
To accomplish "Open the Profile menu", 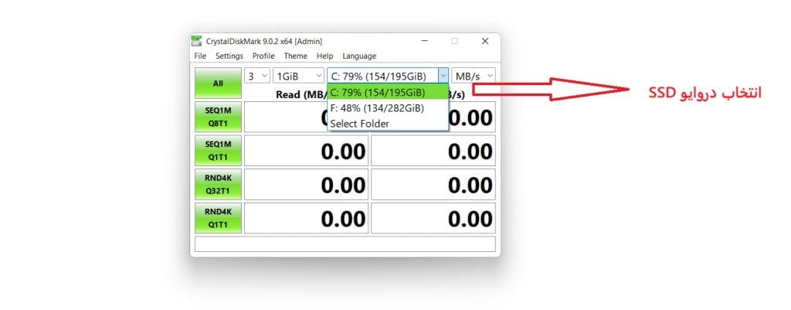I will (263, 56).
